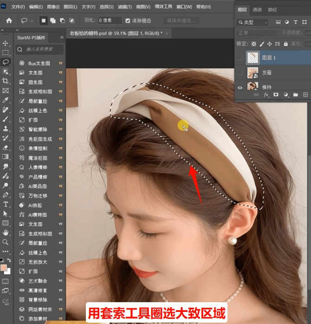Open 文件(F) menu
This screenshot has width=311, height=324.
pos(18,7)
